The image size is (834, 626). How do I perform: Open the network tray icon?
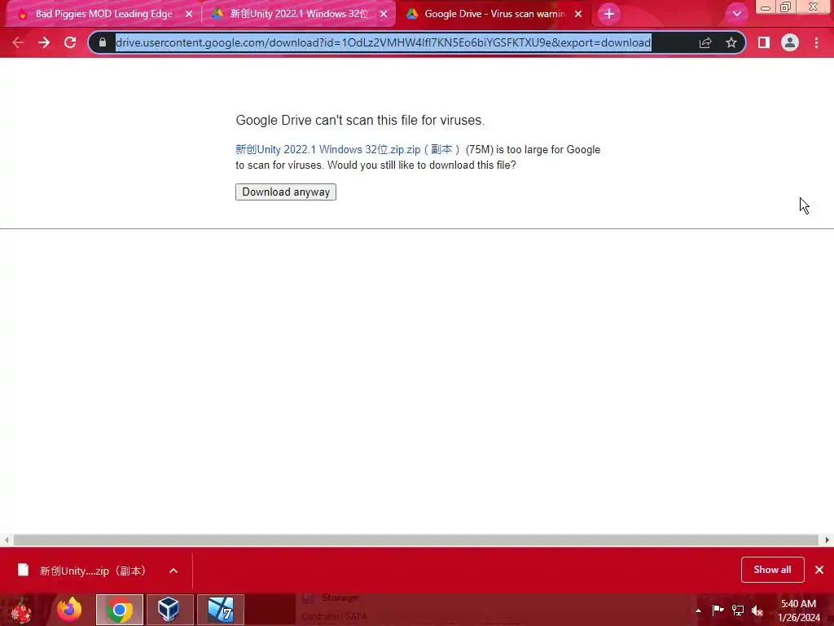[738, 610]
